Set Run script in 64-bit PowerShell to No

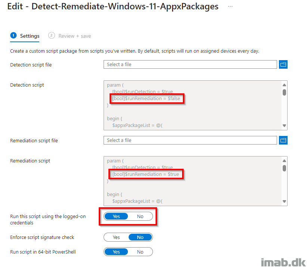click(140, 252)
